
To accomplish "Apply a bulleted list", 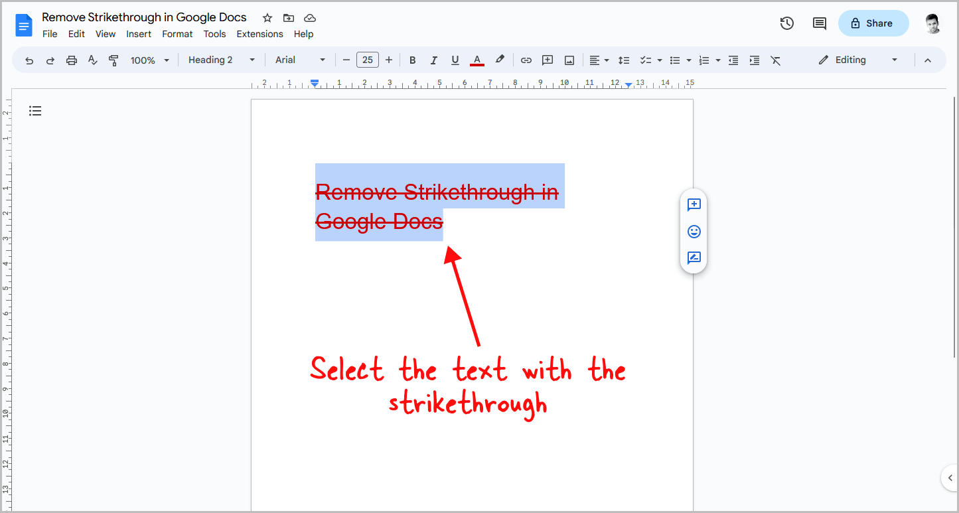I will pos(676,60).
